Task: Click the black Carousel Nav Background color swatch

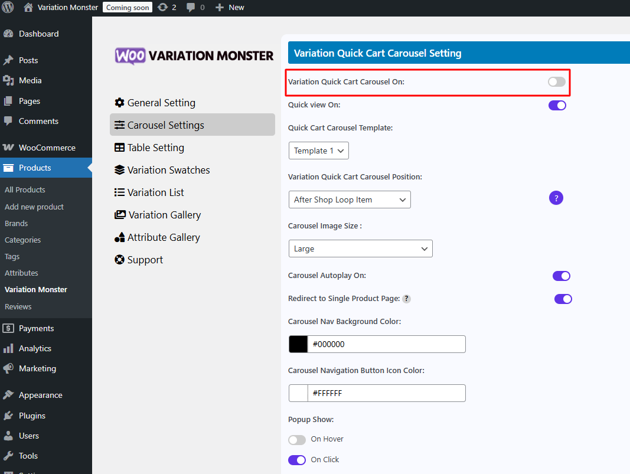Action: click(298, 344)
